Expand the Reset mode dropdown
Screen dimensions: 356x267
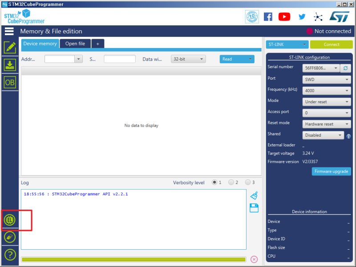tap(326, 124)
